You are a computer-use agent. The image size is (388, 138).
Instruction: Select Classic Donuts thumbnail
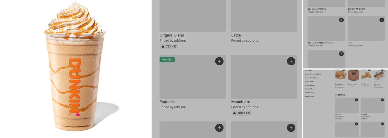pyautogui.click(x=353, y=75)
